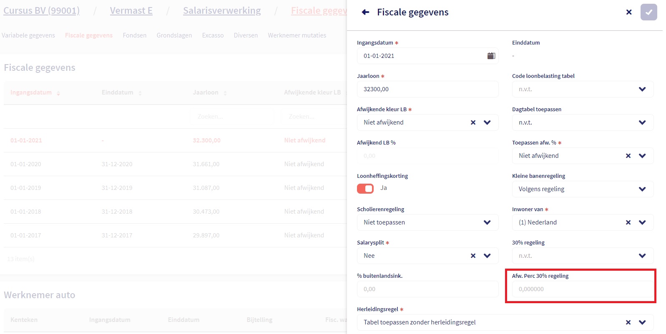Go to Salarisverwerking breadcrumb link
This screenshot has width=666, height=334.
(x=222, y=11)
